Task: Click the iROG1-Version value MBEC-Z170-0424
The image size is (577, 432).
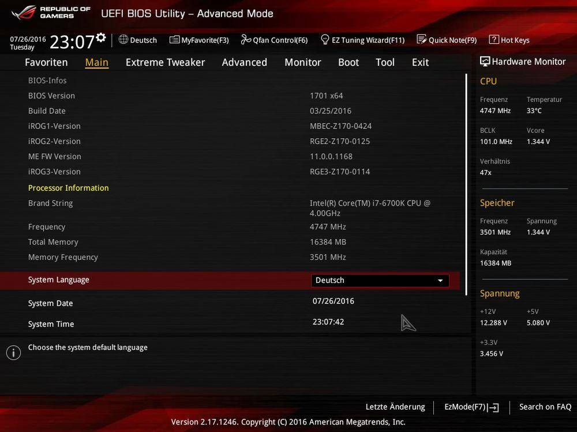Action: pos(341,126)
